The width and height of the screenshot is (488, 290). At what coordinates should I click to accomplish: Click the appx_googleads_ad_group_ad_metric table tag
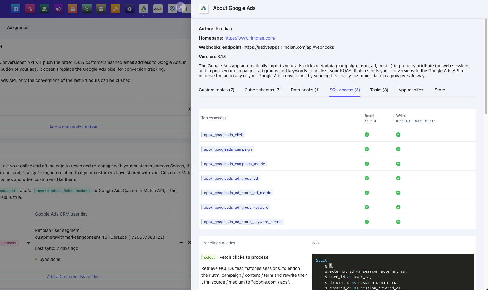(x=237, y=193)
